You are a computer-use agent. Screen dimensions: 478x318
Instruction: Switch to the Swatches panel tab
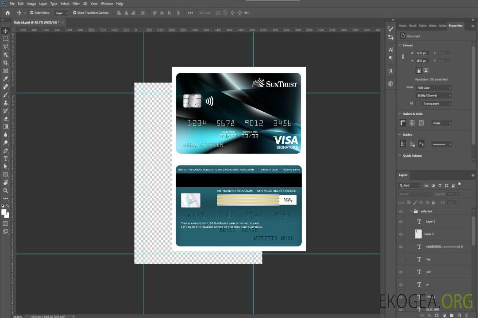click(x=402, y=26)
